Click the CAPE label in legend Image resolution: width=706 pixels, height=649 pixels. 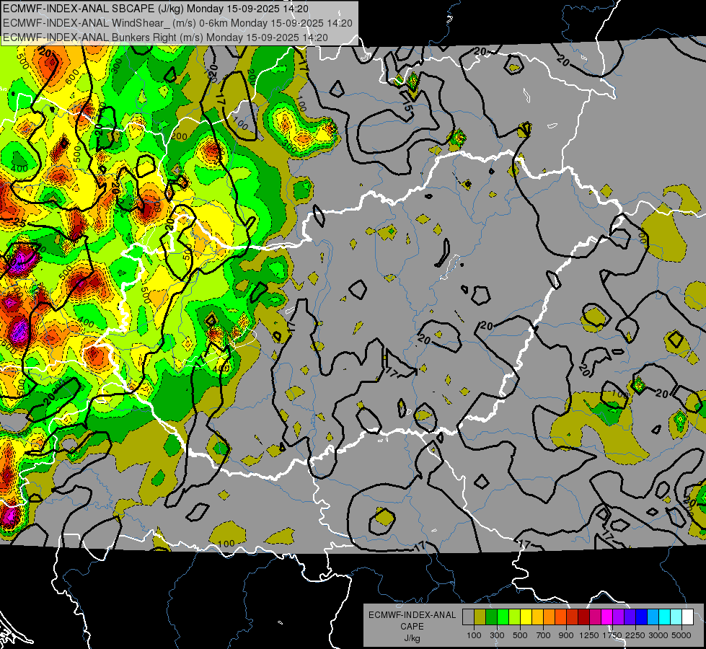[x=412, y=627]
